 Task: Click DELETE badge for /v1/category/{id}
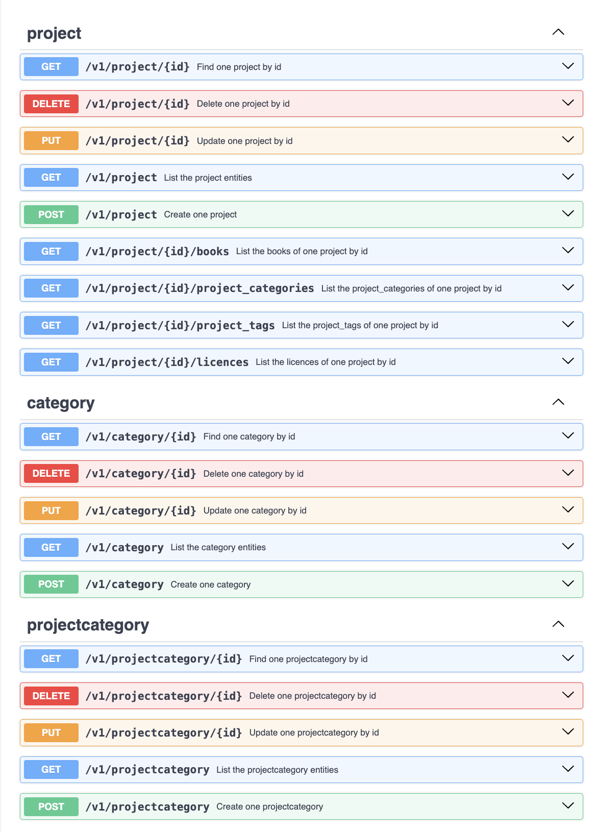coord(51,474)
